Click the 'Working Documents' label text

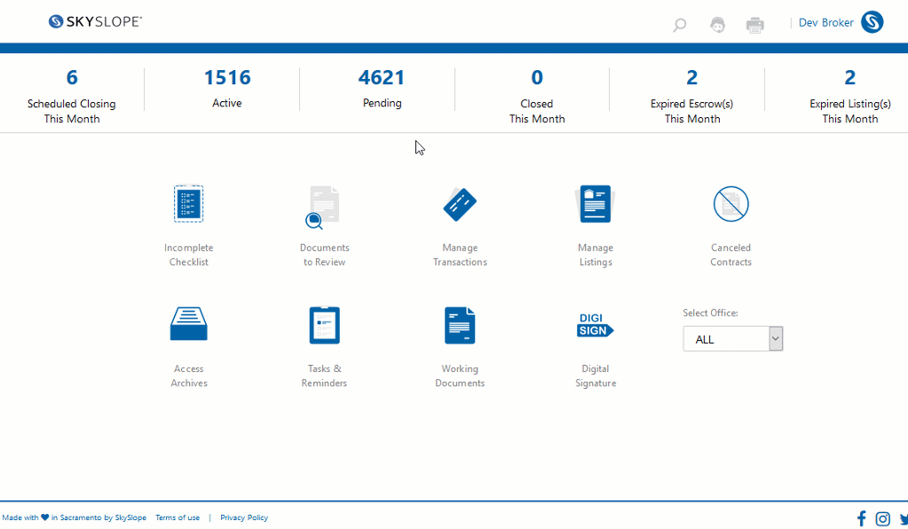[460, 375]
